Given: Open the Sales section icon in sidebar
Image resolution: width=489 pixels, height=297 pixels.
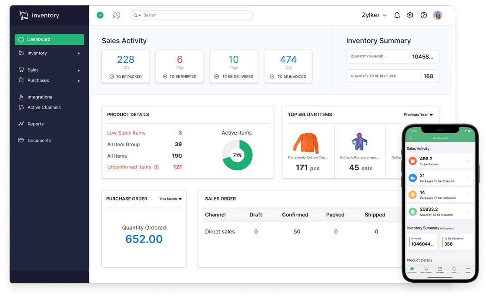Looking at the screenshot, I should [20, 70].
